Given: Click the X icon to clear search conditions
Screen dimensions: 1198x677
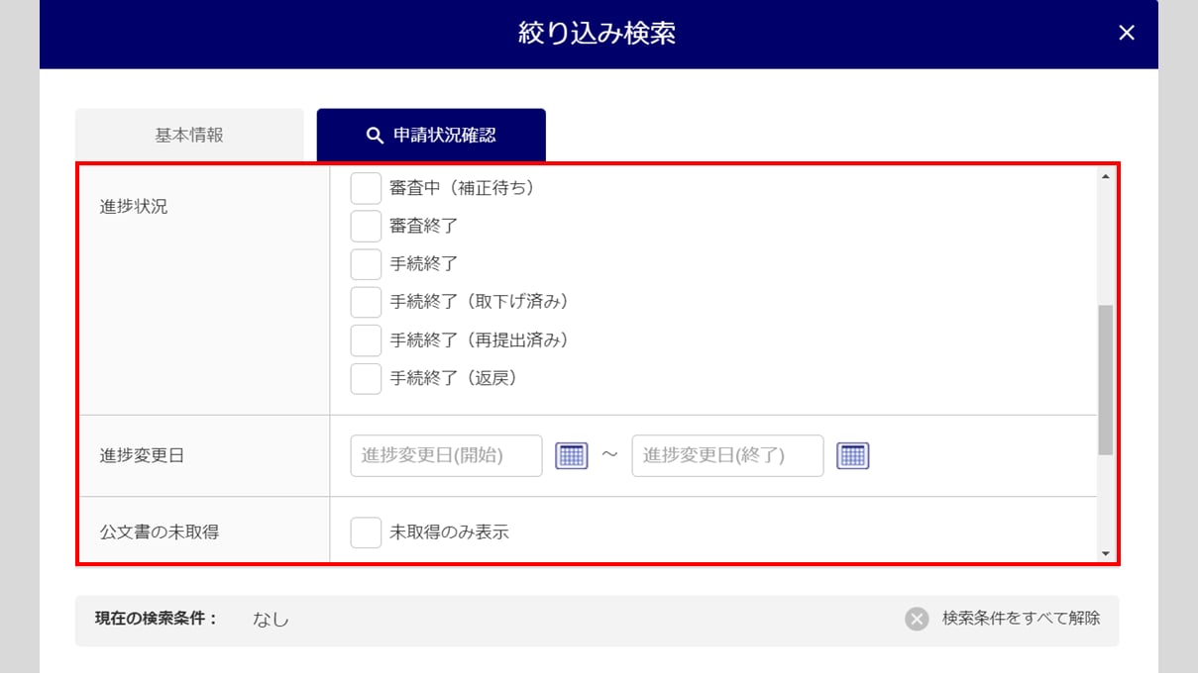Looking at the screenshot, I should coord(917,619).
